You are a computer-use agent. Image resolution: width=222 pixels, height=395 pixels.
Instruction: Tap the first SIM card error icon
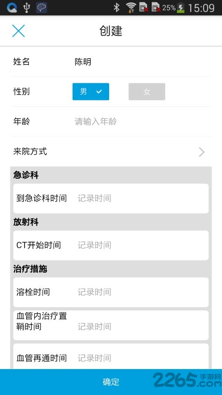click(x=144, y=7)
